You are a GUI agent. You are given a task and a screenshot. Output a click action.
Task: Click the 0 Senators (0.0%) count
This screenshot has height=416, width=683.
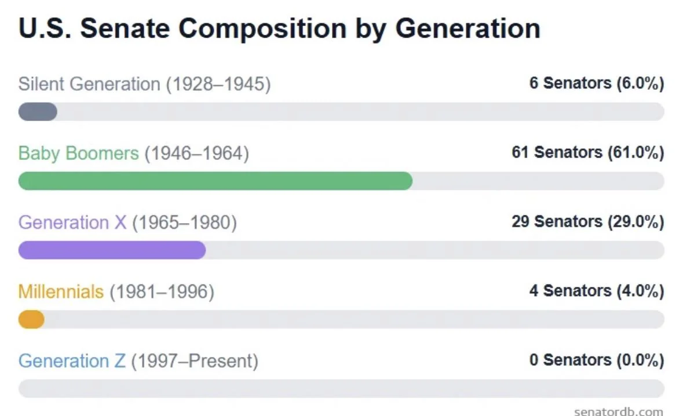[596, 360]
